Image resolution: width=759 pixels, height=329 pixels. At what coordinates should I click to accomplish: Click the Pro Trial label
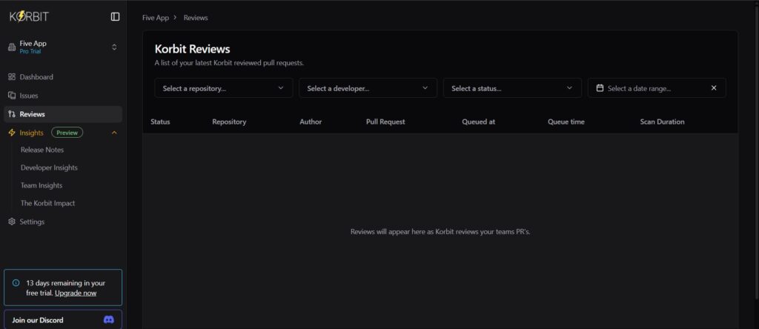point(30,52)
